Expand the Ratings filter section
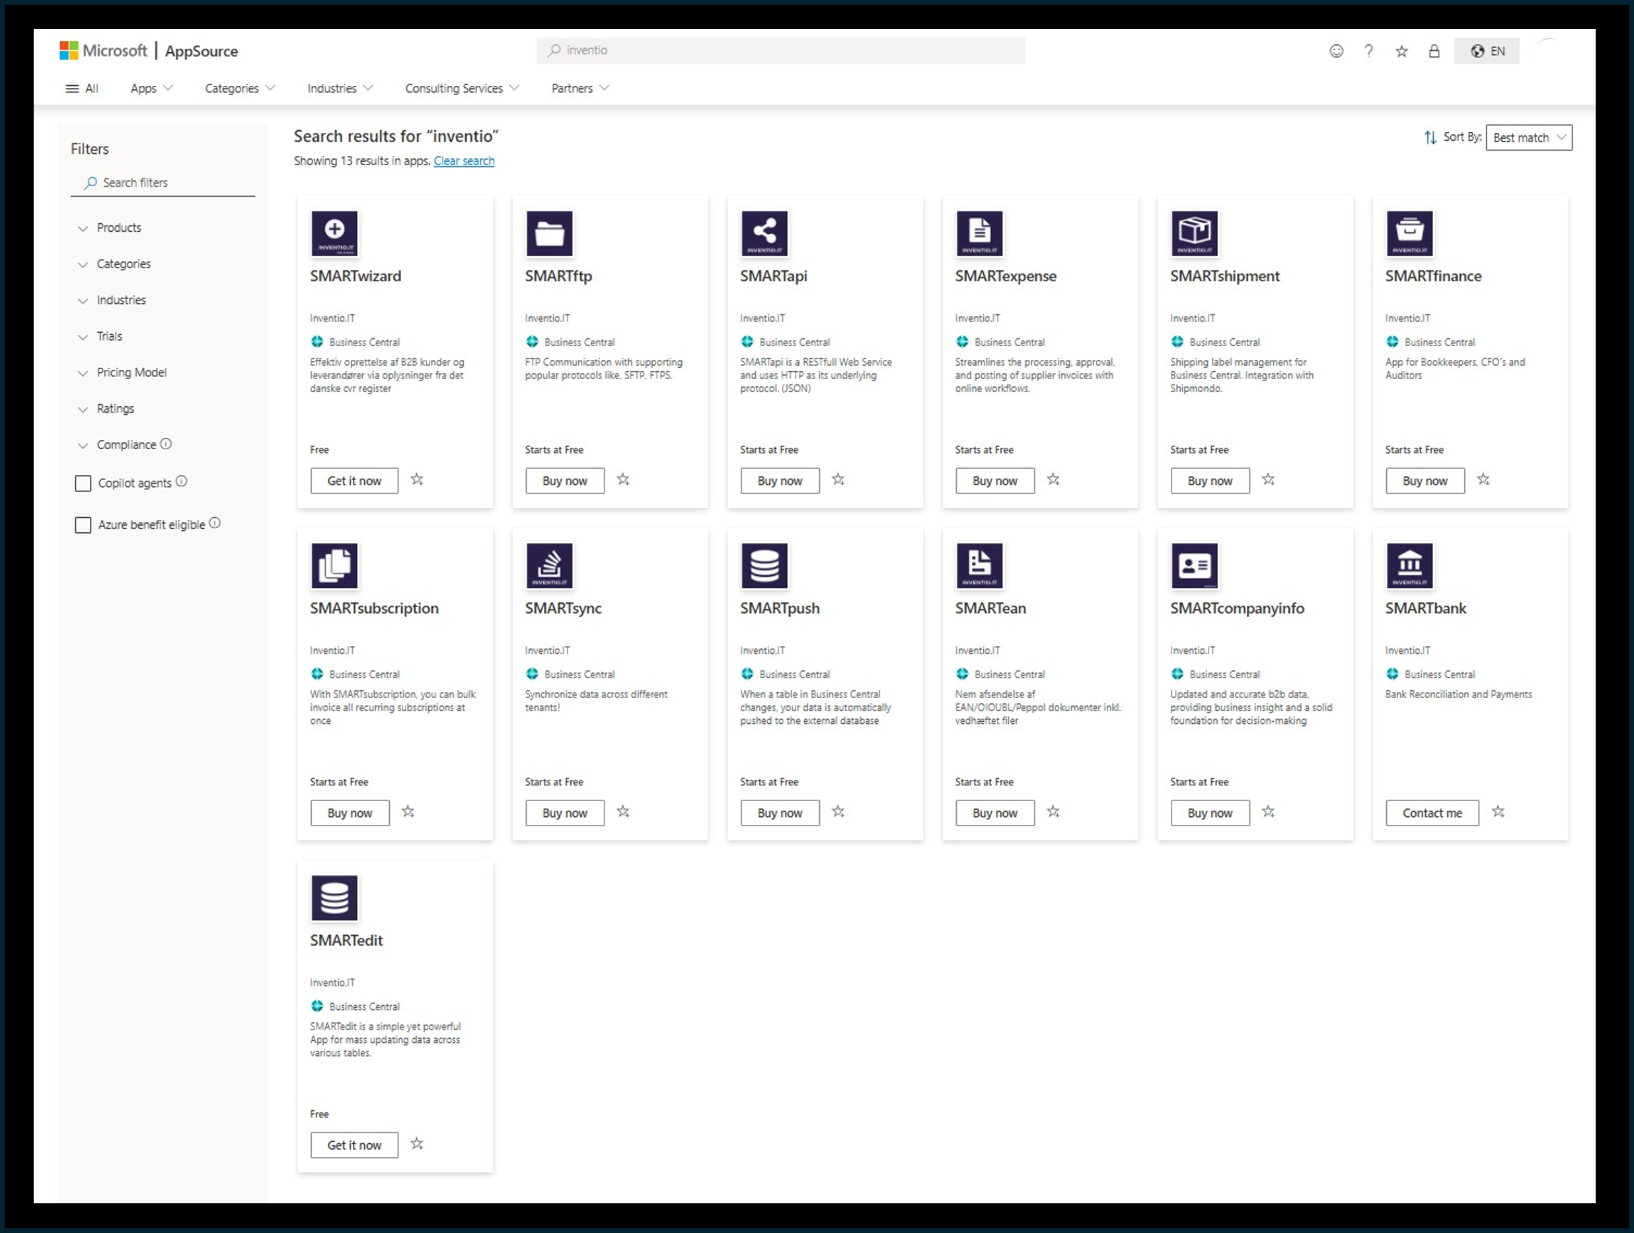1634x1233 pixels. [x=114, y=409]
